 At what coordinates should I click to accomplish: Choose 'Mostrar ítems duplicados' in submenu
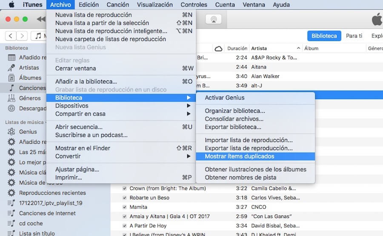tap(255, 156)
